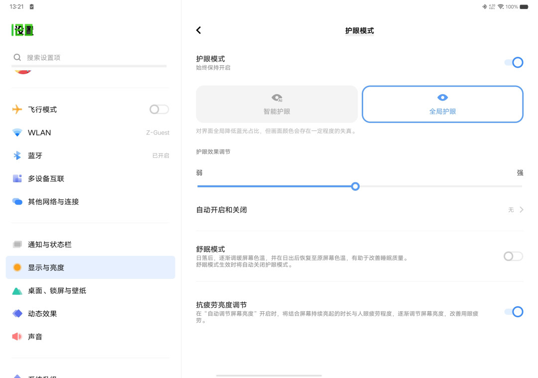This screenshot has height=378, width=538.
Task: Select the 全局护眼 mode card
Action: point(443,104)
